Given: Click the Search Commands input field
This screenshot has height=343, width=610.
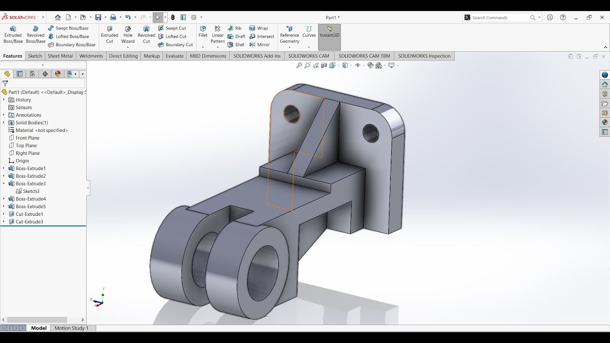Looking at the screenshot, I should [500, 18].
